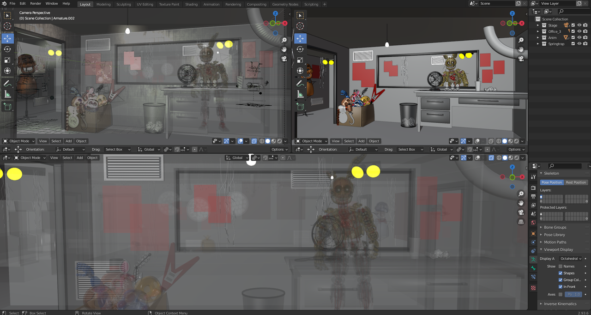Select the Select Box tool in right viewport
Screen dimensions: 591x315
pyautogui.click(x=300, y=16)
